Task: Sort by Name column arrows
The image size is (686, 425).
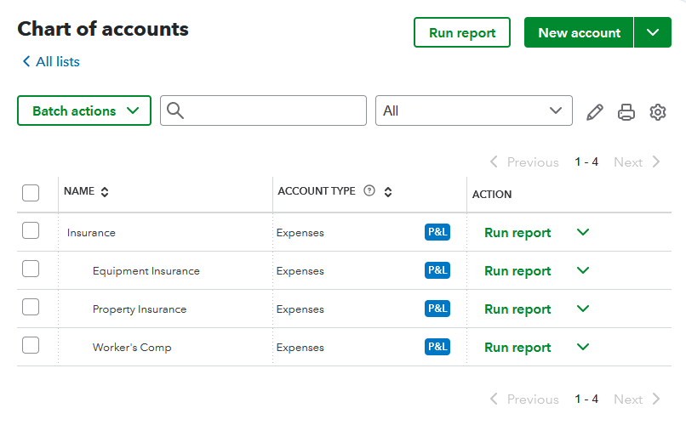Action: pos(105,192)
